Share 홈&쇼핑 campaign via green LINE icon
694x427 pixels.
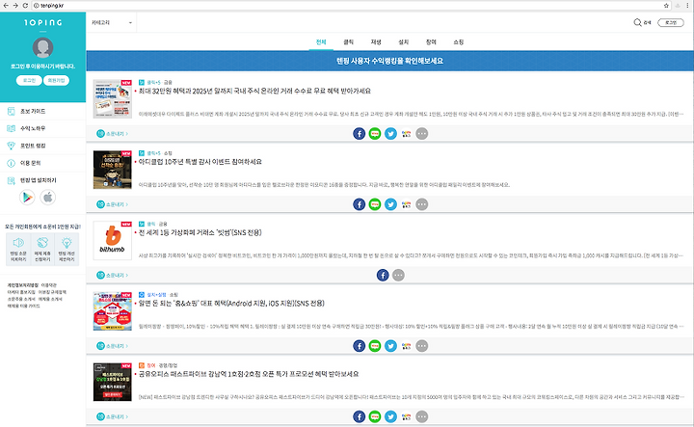tap(375, 346)
